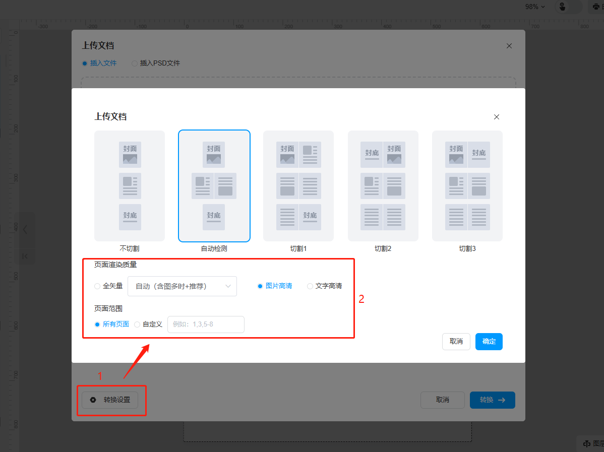Select 所有页面 page range

pyautogui.click(x=98, y=325)
